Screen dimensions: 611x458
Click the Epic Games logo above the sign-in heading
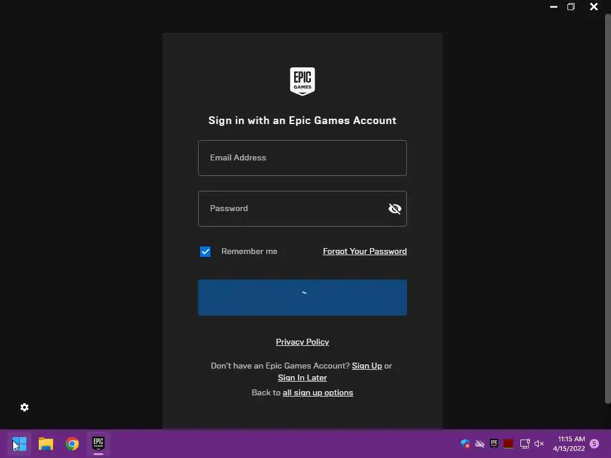point(303,81)
